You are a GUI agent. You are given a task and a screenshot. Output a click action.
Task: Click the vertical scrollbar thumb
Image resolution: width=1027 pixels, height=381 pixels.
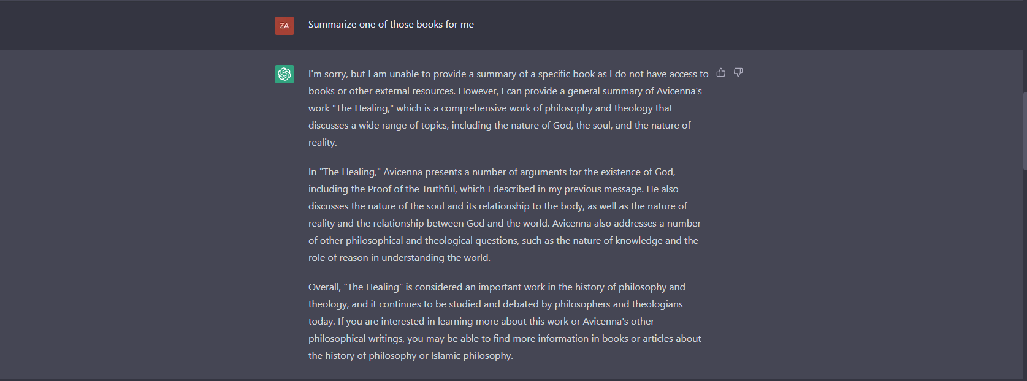(x=1025, y=130)
